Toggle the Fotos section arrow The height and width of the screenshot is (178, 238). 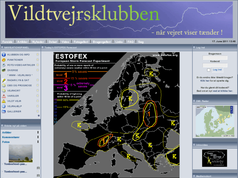[38, 142]
